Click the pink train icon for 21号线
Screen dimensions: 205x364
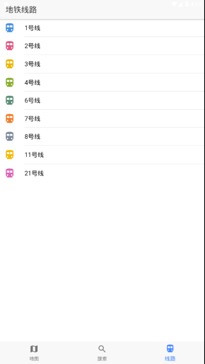click(9, 173)
